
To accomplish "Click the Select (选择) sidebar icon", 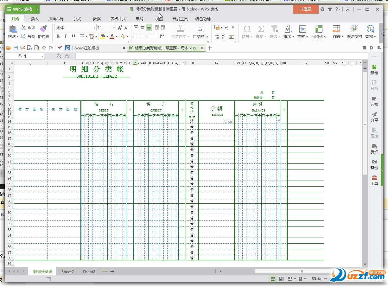I will [x=374, y=99].
